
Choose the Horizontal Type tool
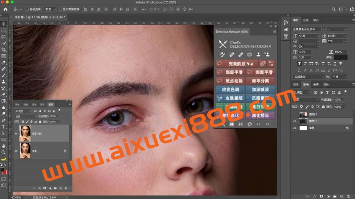click(x=4, y=127)
